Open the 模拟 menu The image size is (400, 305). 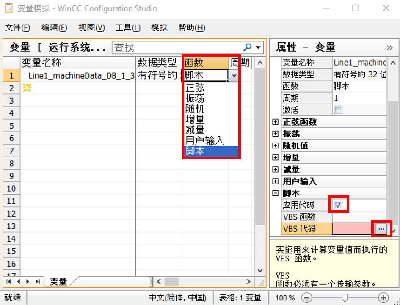coord(159,27)
